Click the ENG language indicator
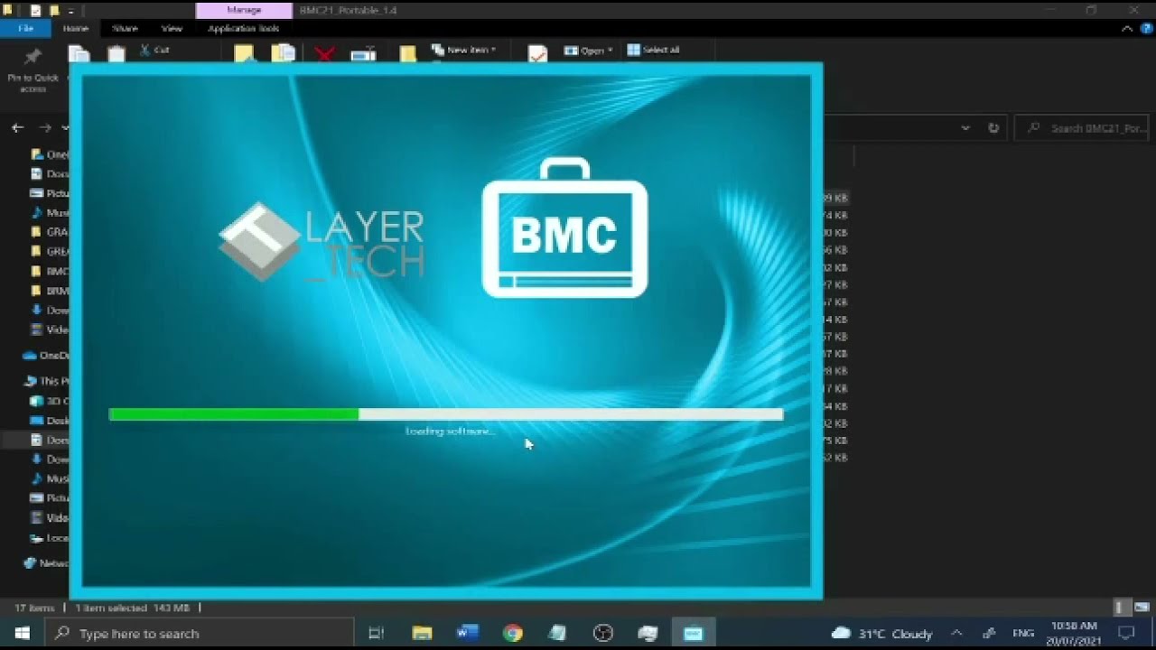 click(1023, 634)
